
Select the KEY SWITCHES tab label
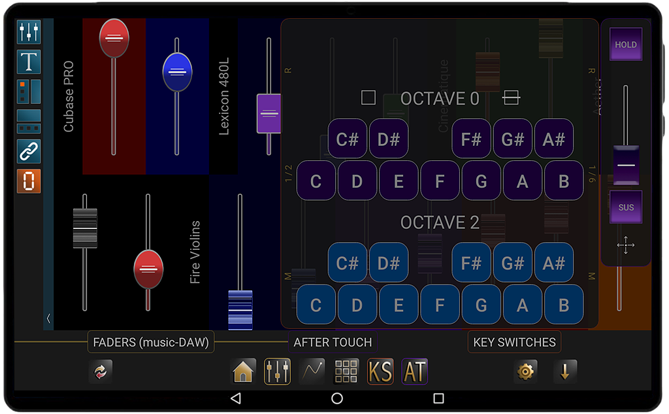tap(514, 342)
